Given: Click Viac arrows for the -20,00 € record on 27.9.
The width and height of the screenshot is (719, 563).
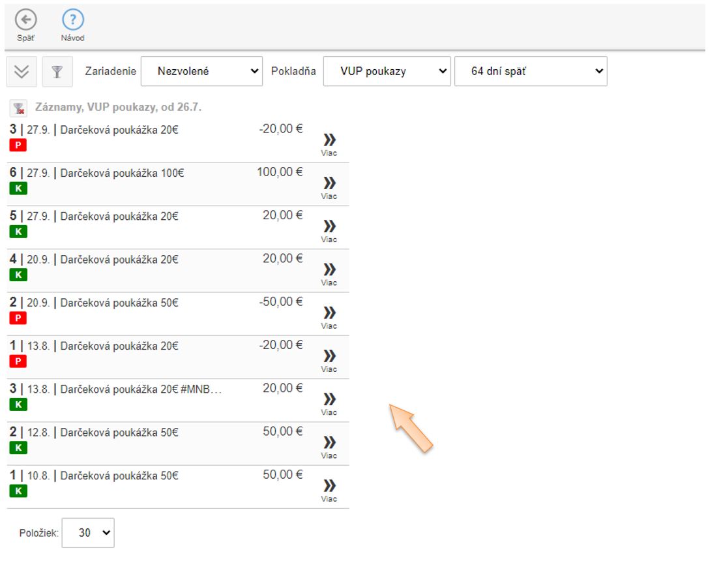Looking at the screenshot, I should tap(329, 144).
